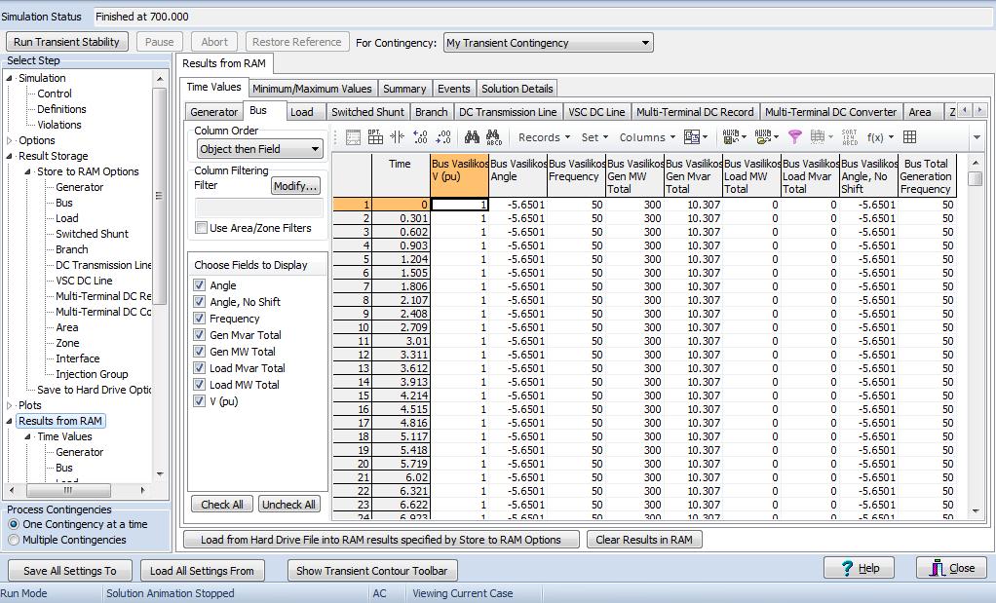
Task: Uncheck the Gen Mvar Total checkbox
Action: point(200,335)
